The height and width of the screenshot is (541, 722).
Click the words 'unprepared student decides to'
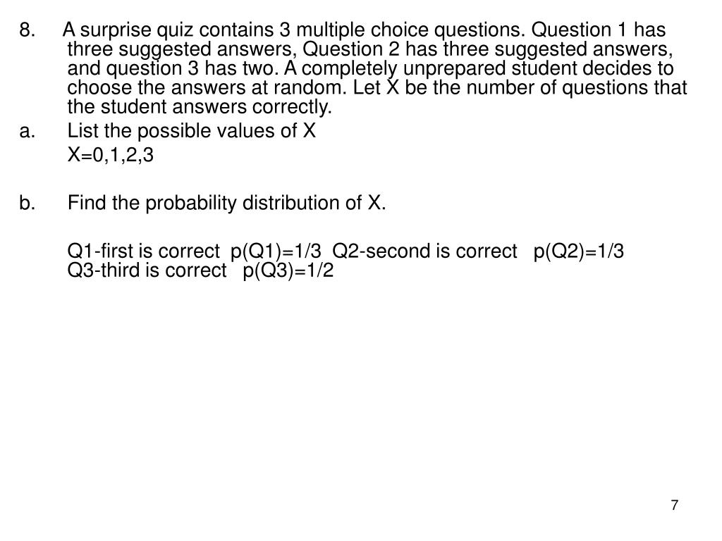coord(538,69)
